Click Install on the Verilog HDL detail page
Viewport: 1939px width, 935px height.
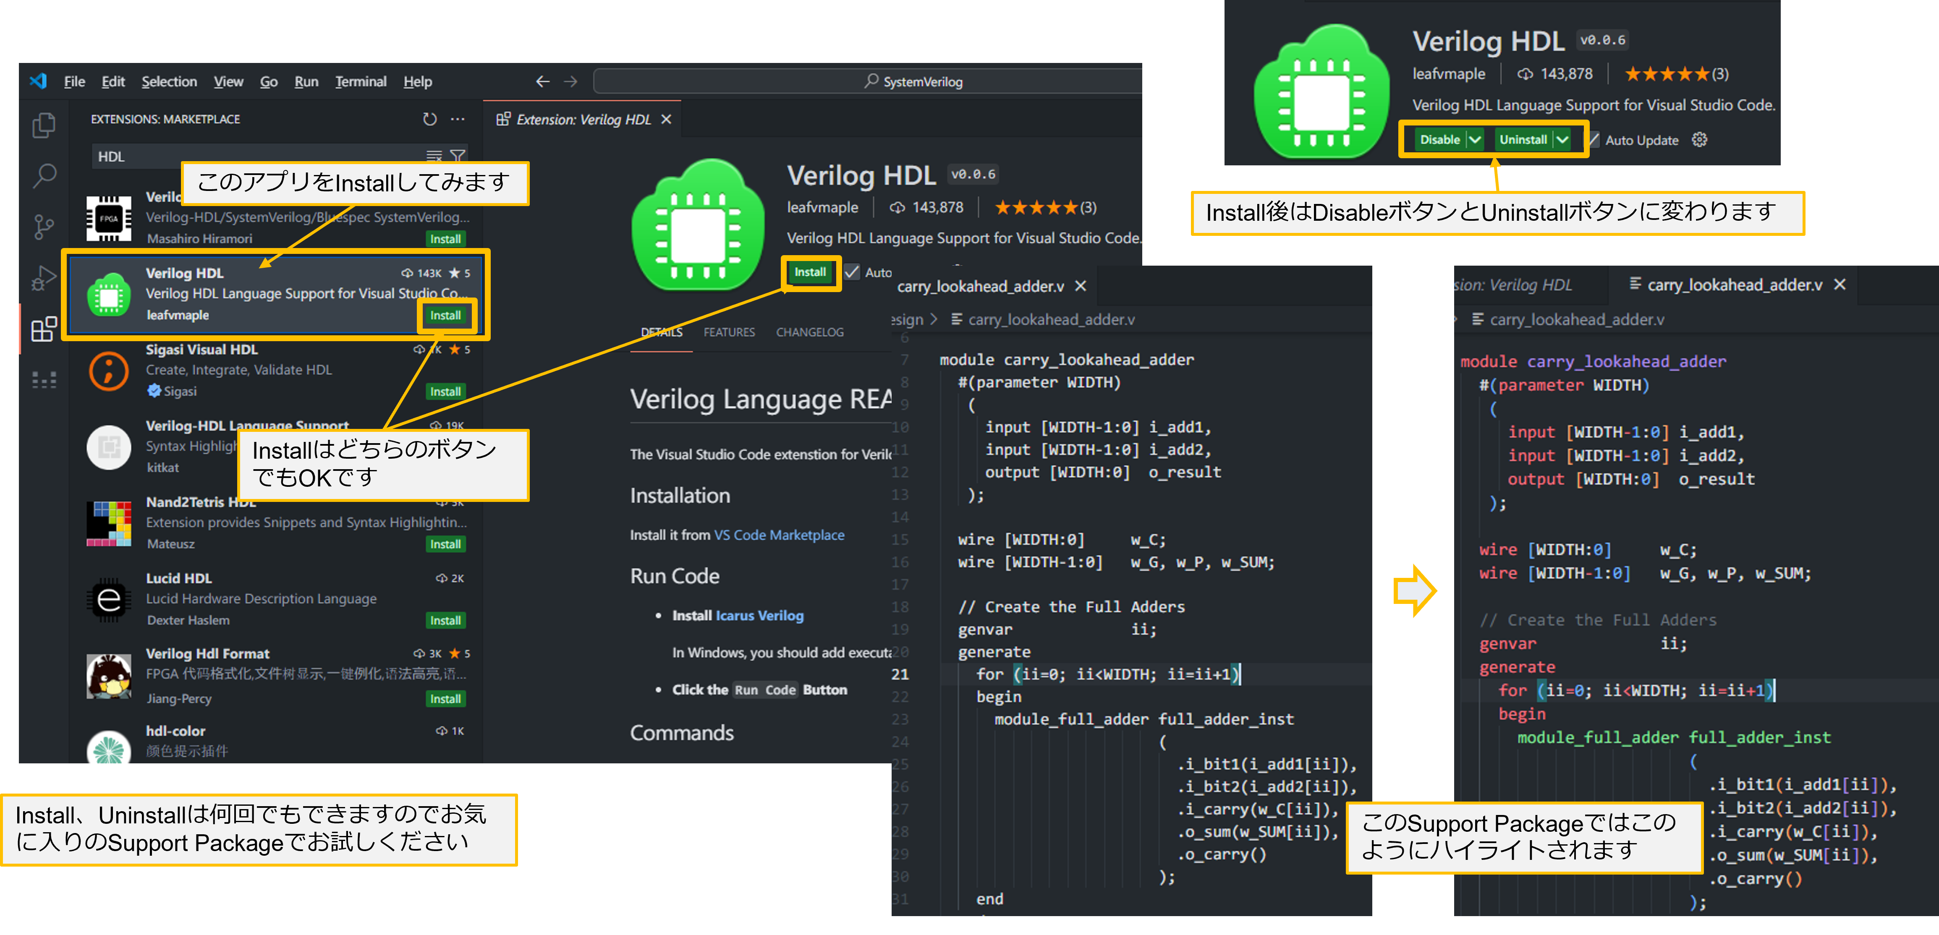[x=810, y=272]
